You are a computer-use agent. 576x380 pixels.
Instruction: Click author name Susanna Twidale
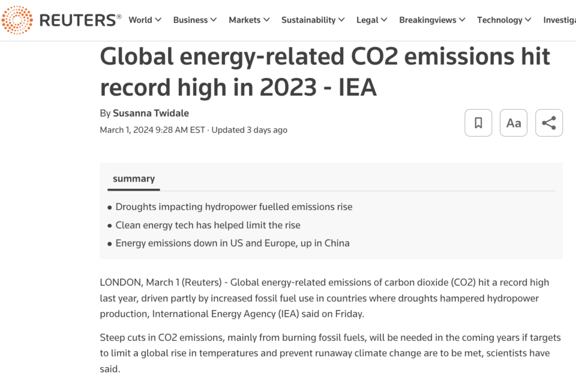(151, 113)
